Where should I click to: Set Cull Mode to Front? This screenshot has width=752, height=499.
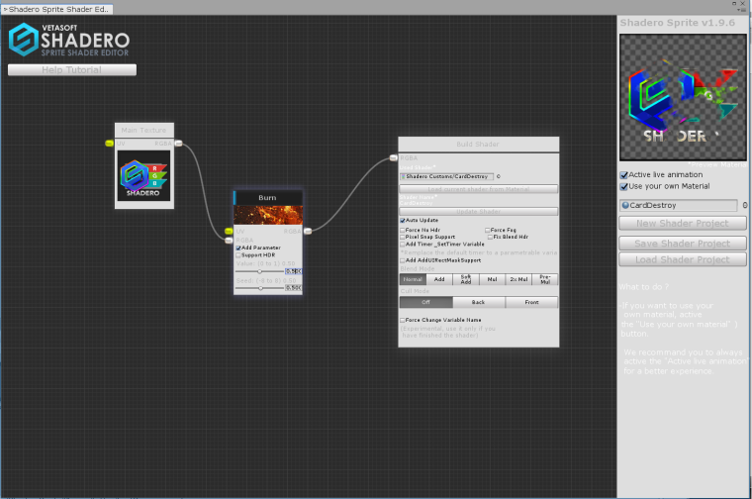531,302
